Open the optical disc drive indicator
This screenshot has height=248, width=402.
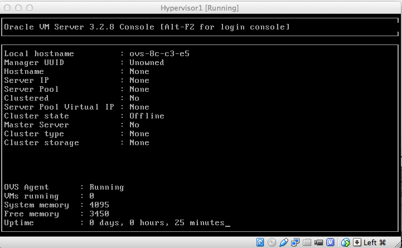tap(272, 242)
